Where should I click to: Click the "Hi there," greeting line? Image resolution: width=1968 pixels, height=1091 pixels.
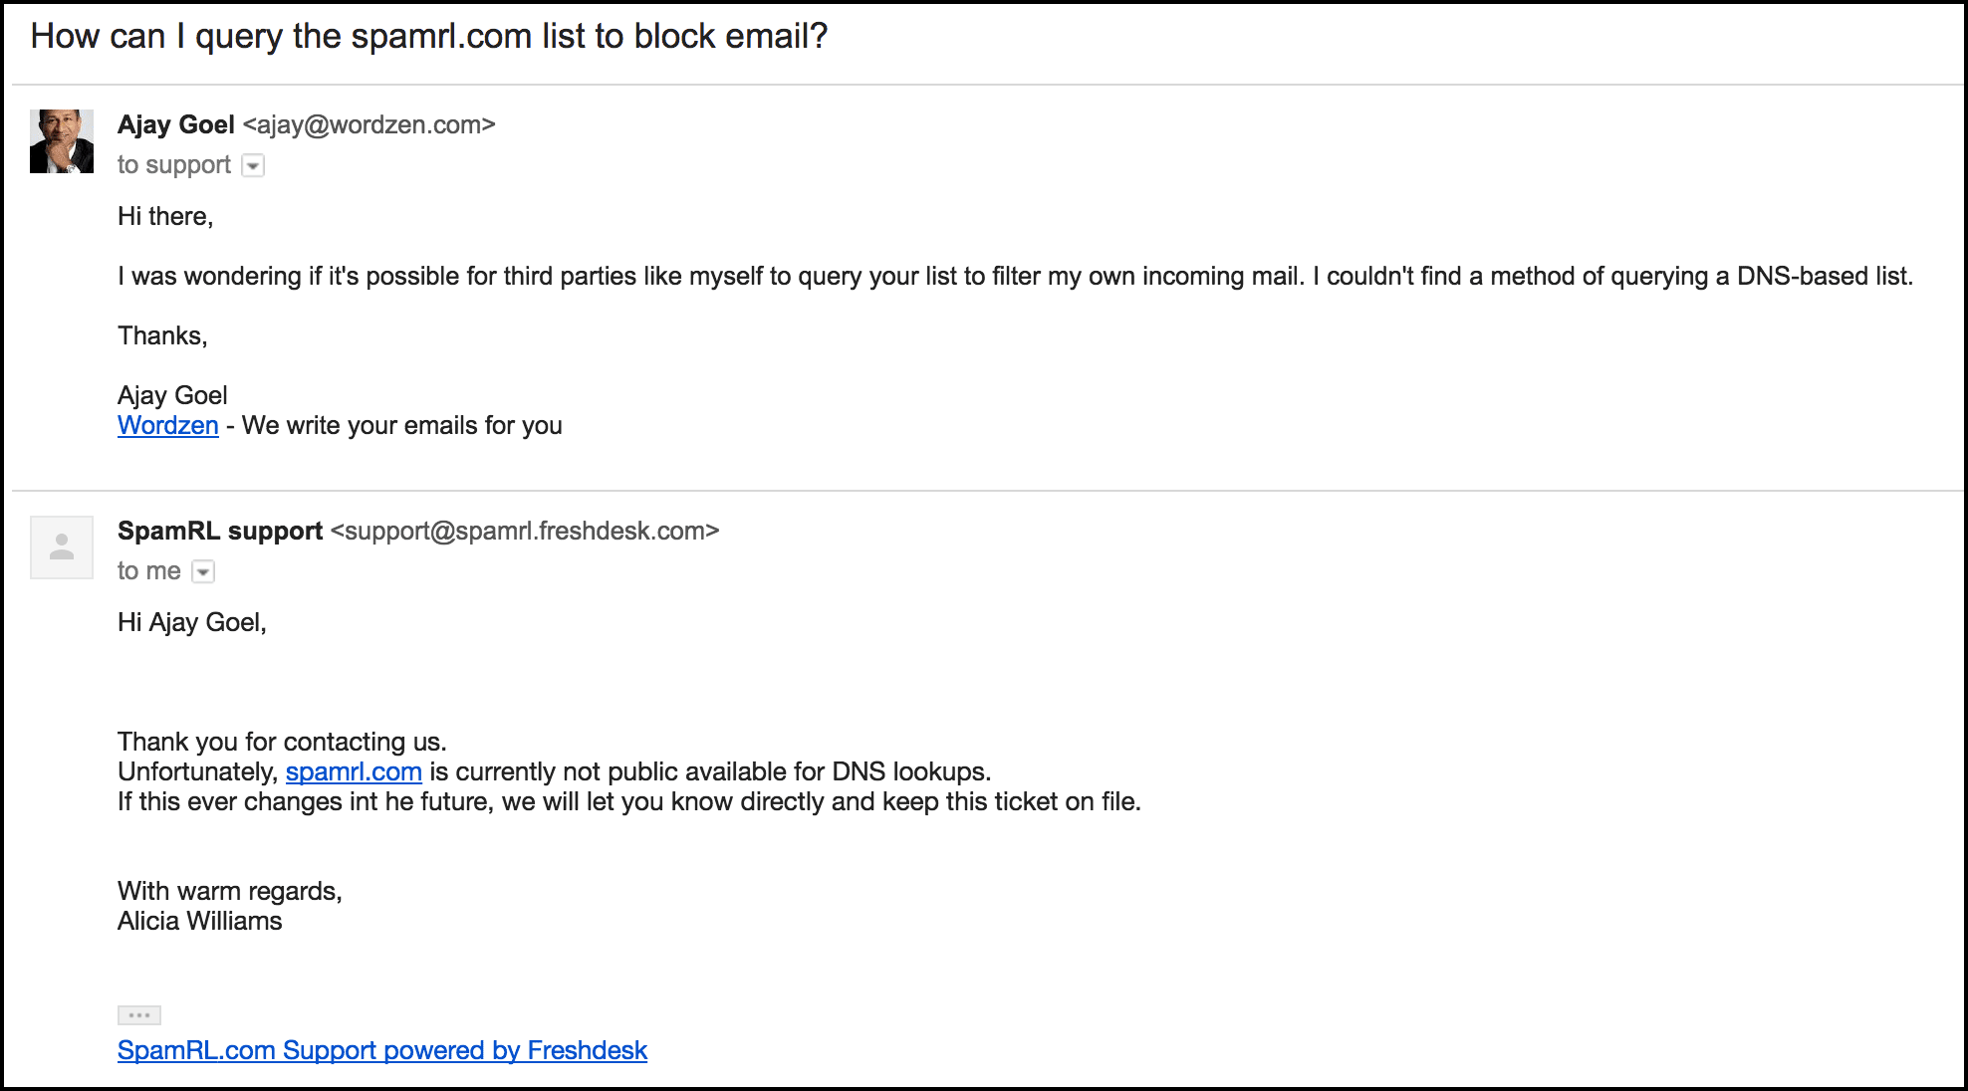click(165, 217)
